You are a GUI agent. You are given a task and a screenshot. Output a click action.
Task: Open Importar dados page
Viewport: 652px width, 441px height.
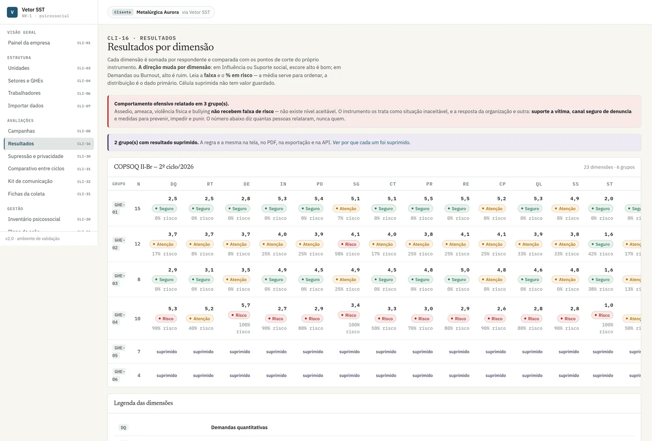(49, 106)
